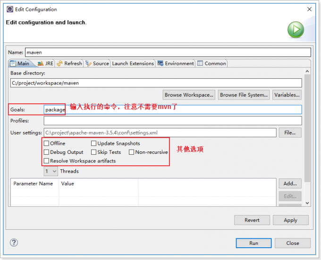
Task: Enable the Debug Output checkbox
Action: click(x=46, y=152)
